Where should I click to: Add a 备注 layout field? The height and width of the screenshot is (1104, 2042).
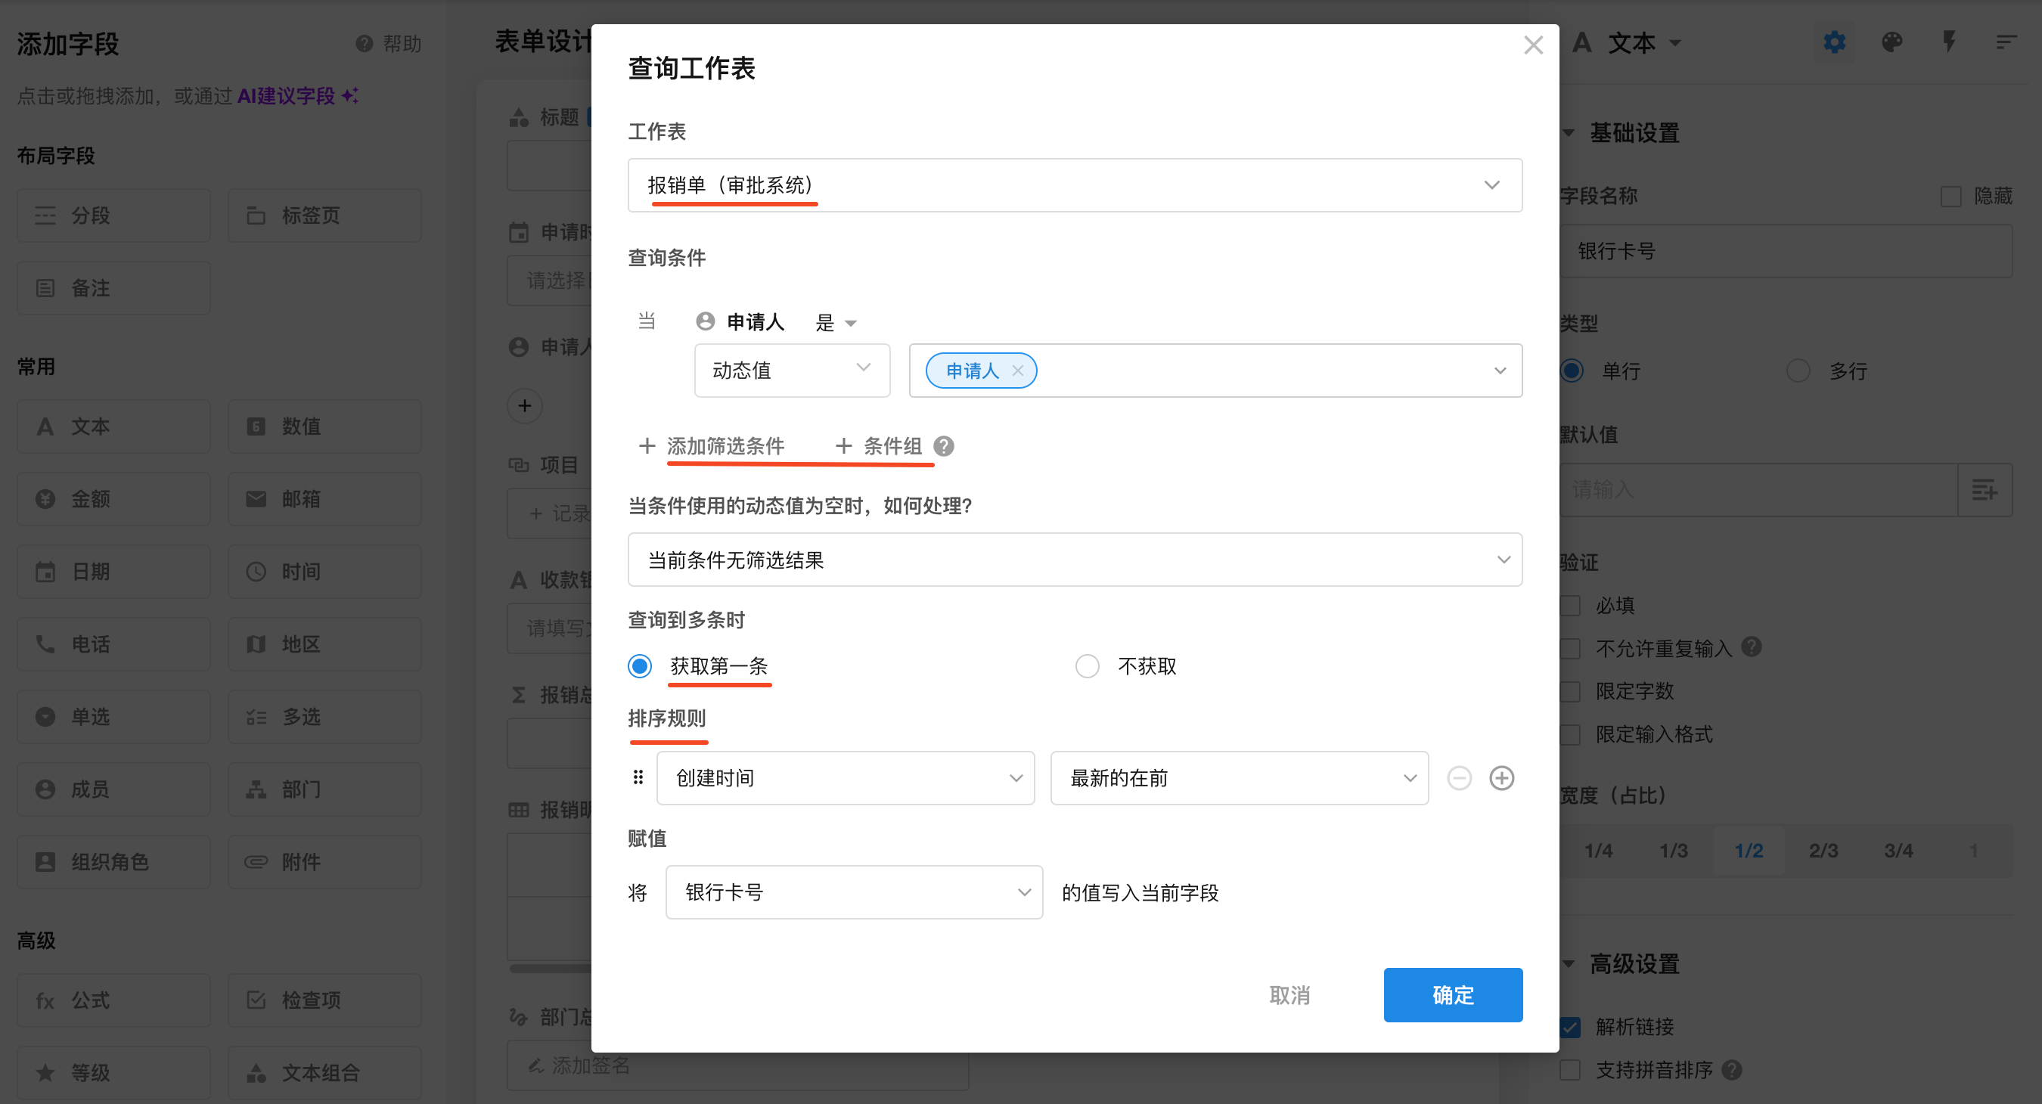tap(113, 287)
